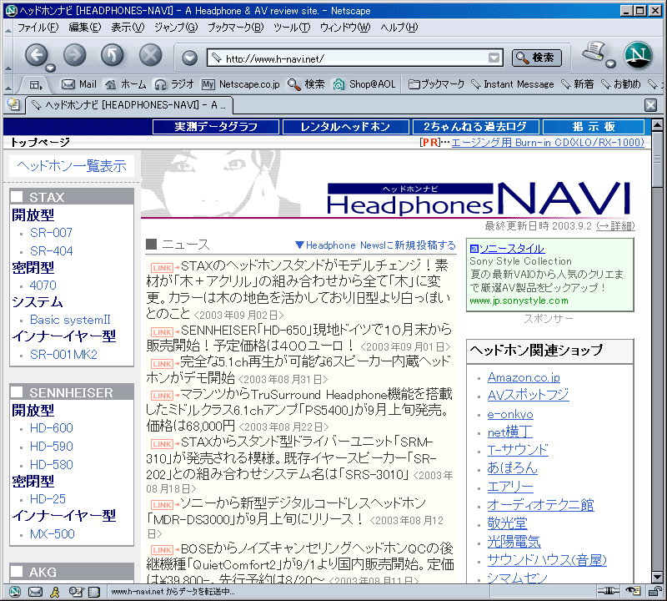This screenshot has height=601, width=667.
Task: Click Headphone Newsに新規投稿する link
Action: coord(376,245)
